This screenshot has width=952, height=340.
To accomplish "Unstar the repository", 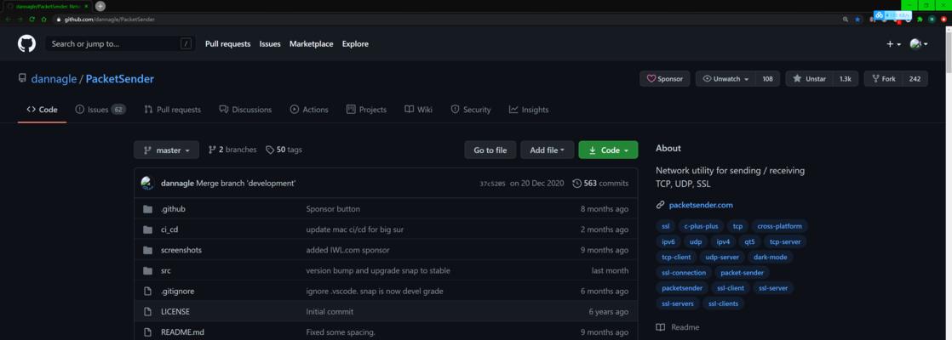I will [809, 79].
